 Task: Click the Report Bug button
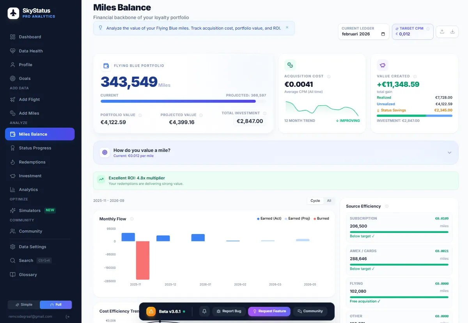(x=229, y=311)
